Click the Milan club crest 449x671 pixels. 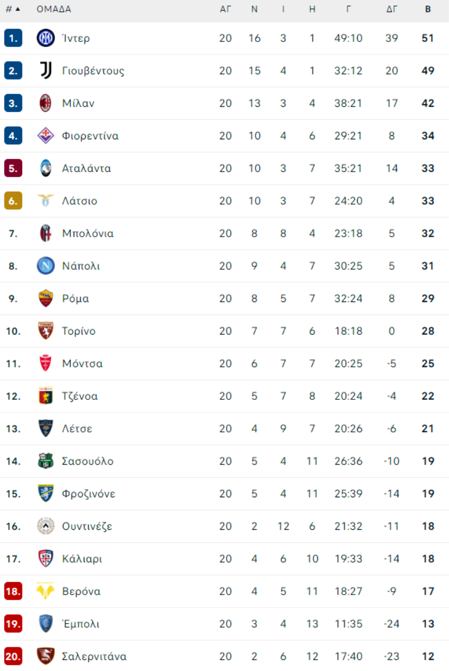(46, 103)
